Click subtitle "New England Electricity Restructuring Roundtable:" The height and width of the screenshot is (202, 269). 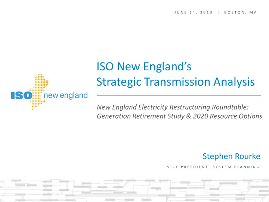click(x=173, y=107)
